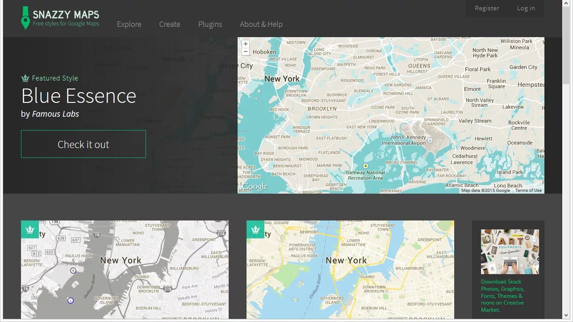Click the Check it out button

(x=84, y=144)
